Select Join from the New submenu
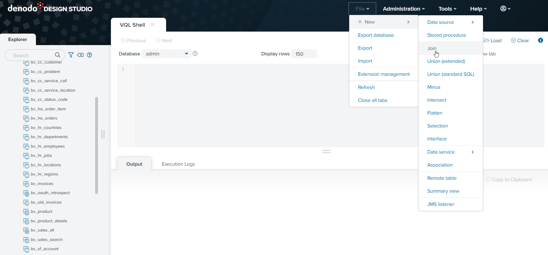This screenshot has width=548, height=255. pos(432,48)
